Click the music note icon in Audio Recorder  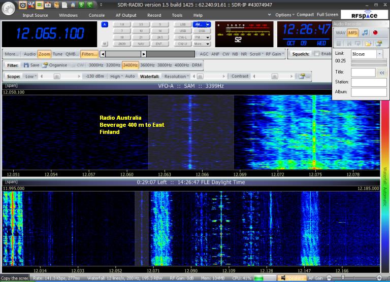(365, 33)
